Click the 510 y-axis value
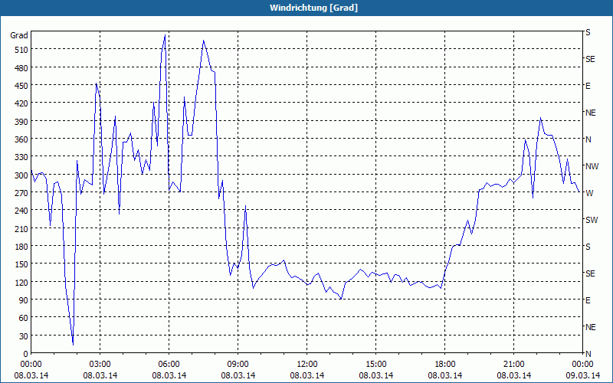The image size is (613, 383). tap(21, 50)
